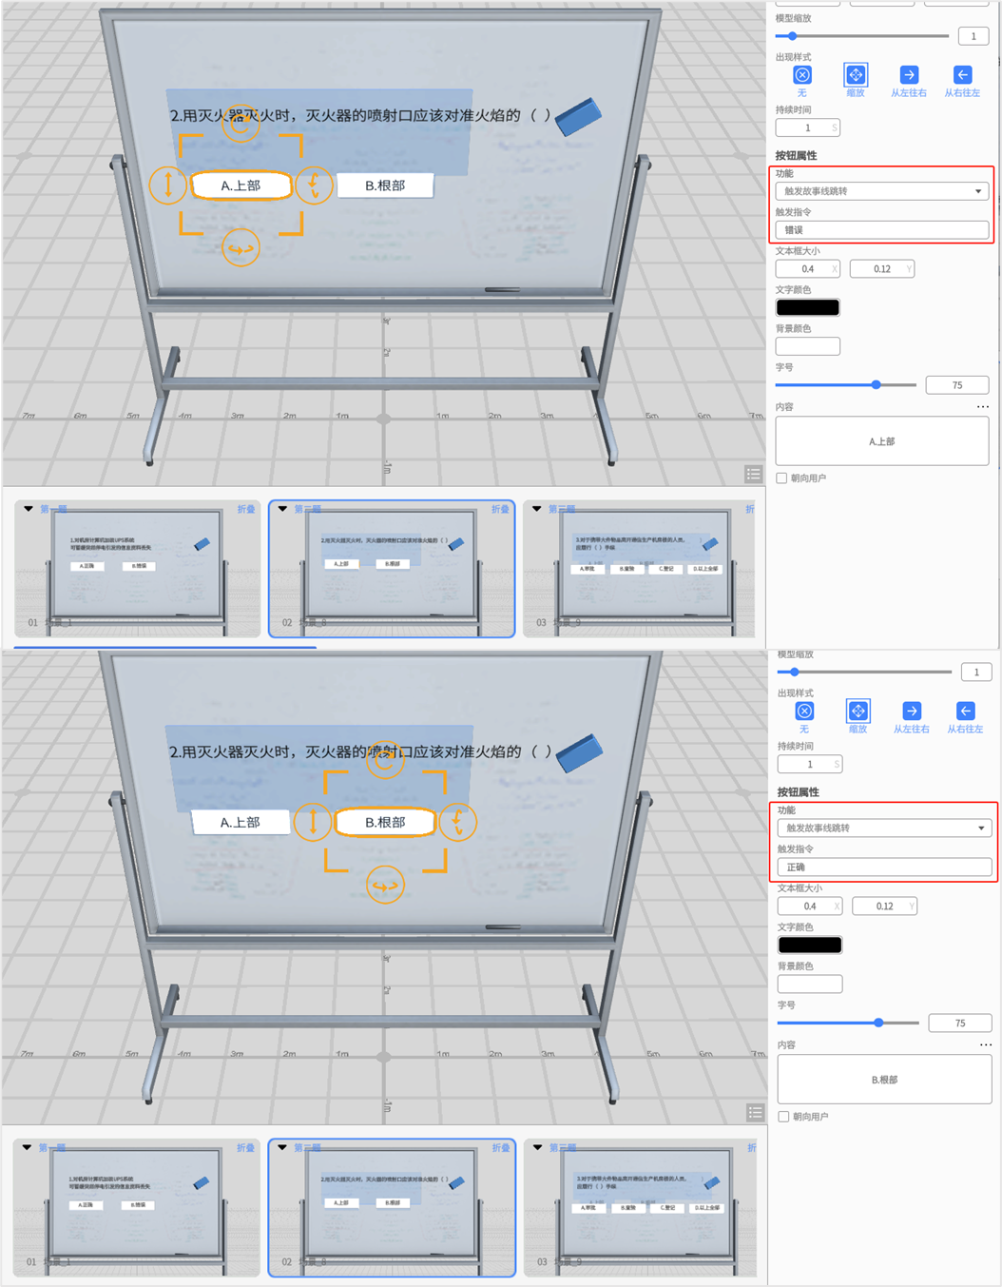
Task: Click the 持续时间 field in the upper screenshot
Action: click(808, 127)
